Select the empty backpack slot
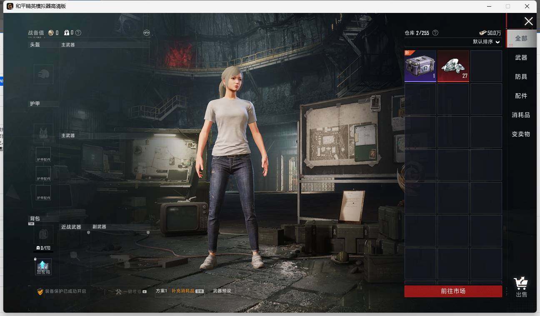The width and height of the screenshot is (540, 316). click(x=43, y=234)
